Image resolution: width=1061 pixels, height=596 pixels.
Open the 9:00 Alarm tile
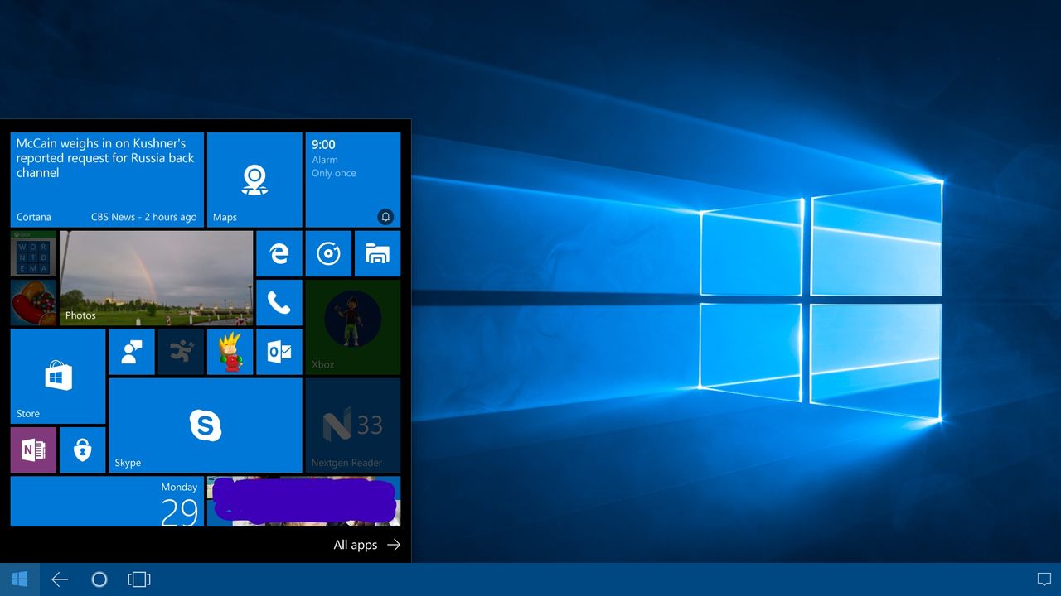(x=353, y=180)
